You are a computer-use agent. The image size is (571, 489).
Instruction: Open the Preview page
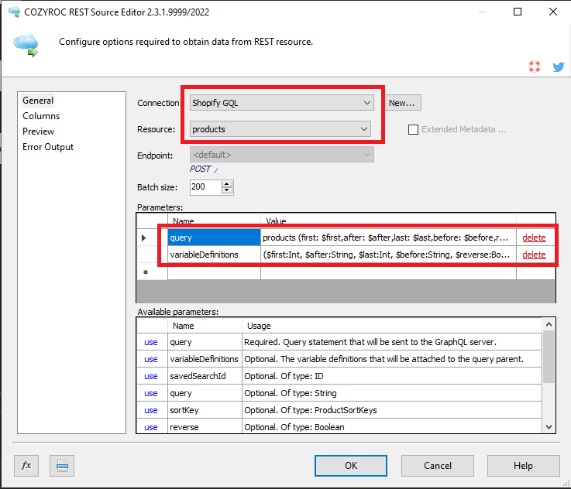[x=39, y=132]
